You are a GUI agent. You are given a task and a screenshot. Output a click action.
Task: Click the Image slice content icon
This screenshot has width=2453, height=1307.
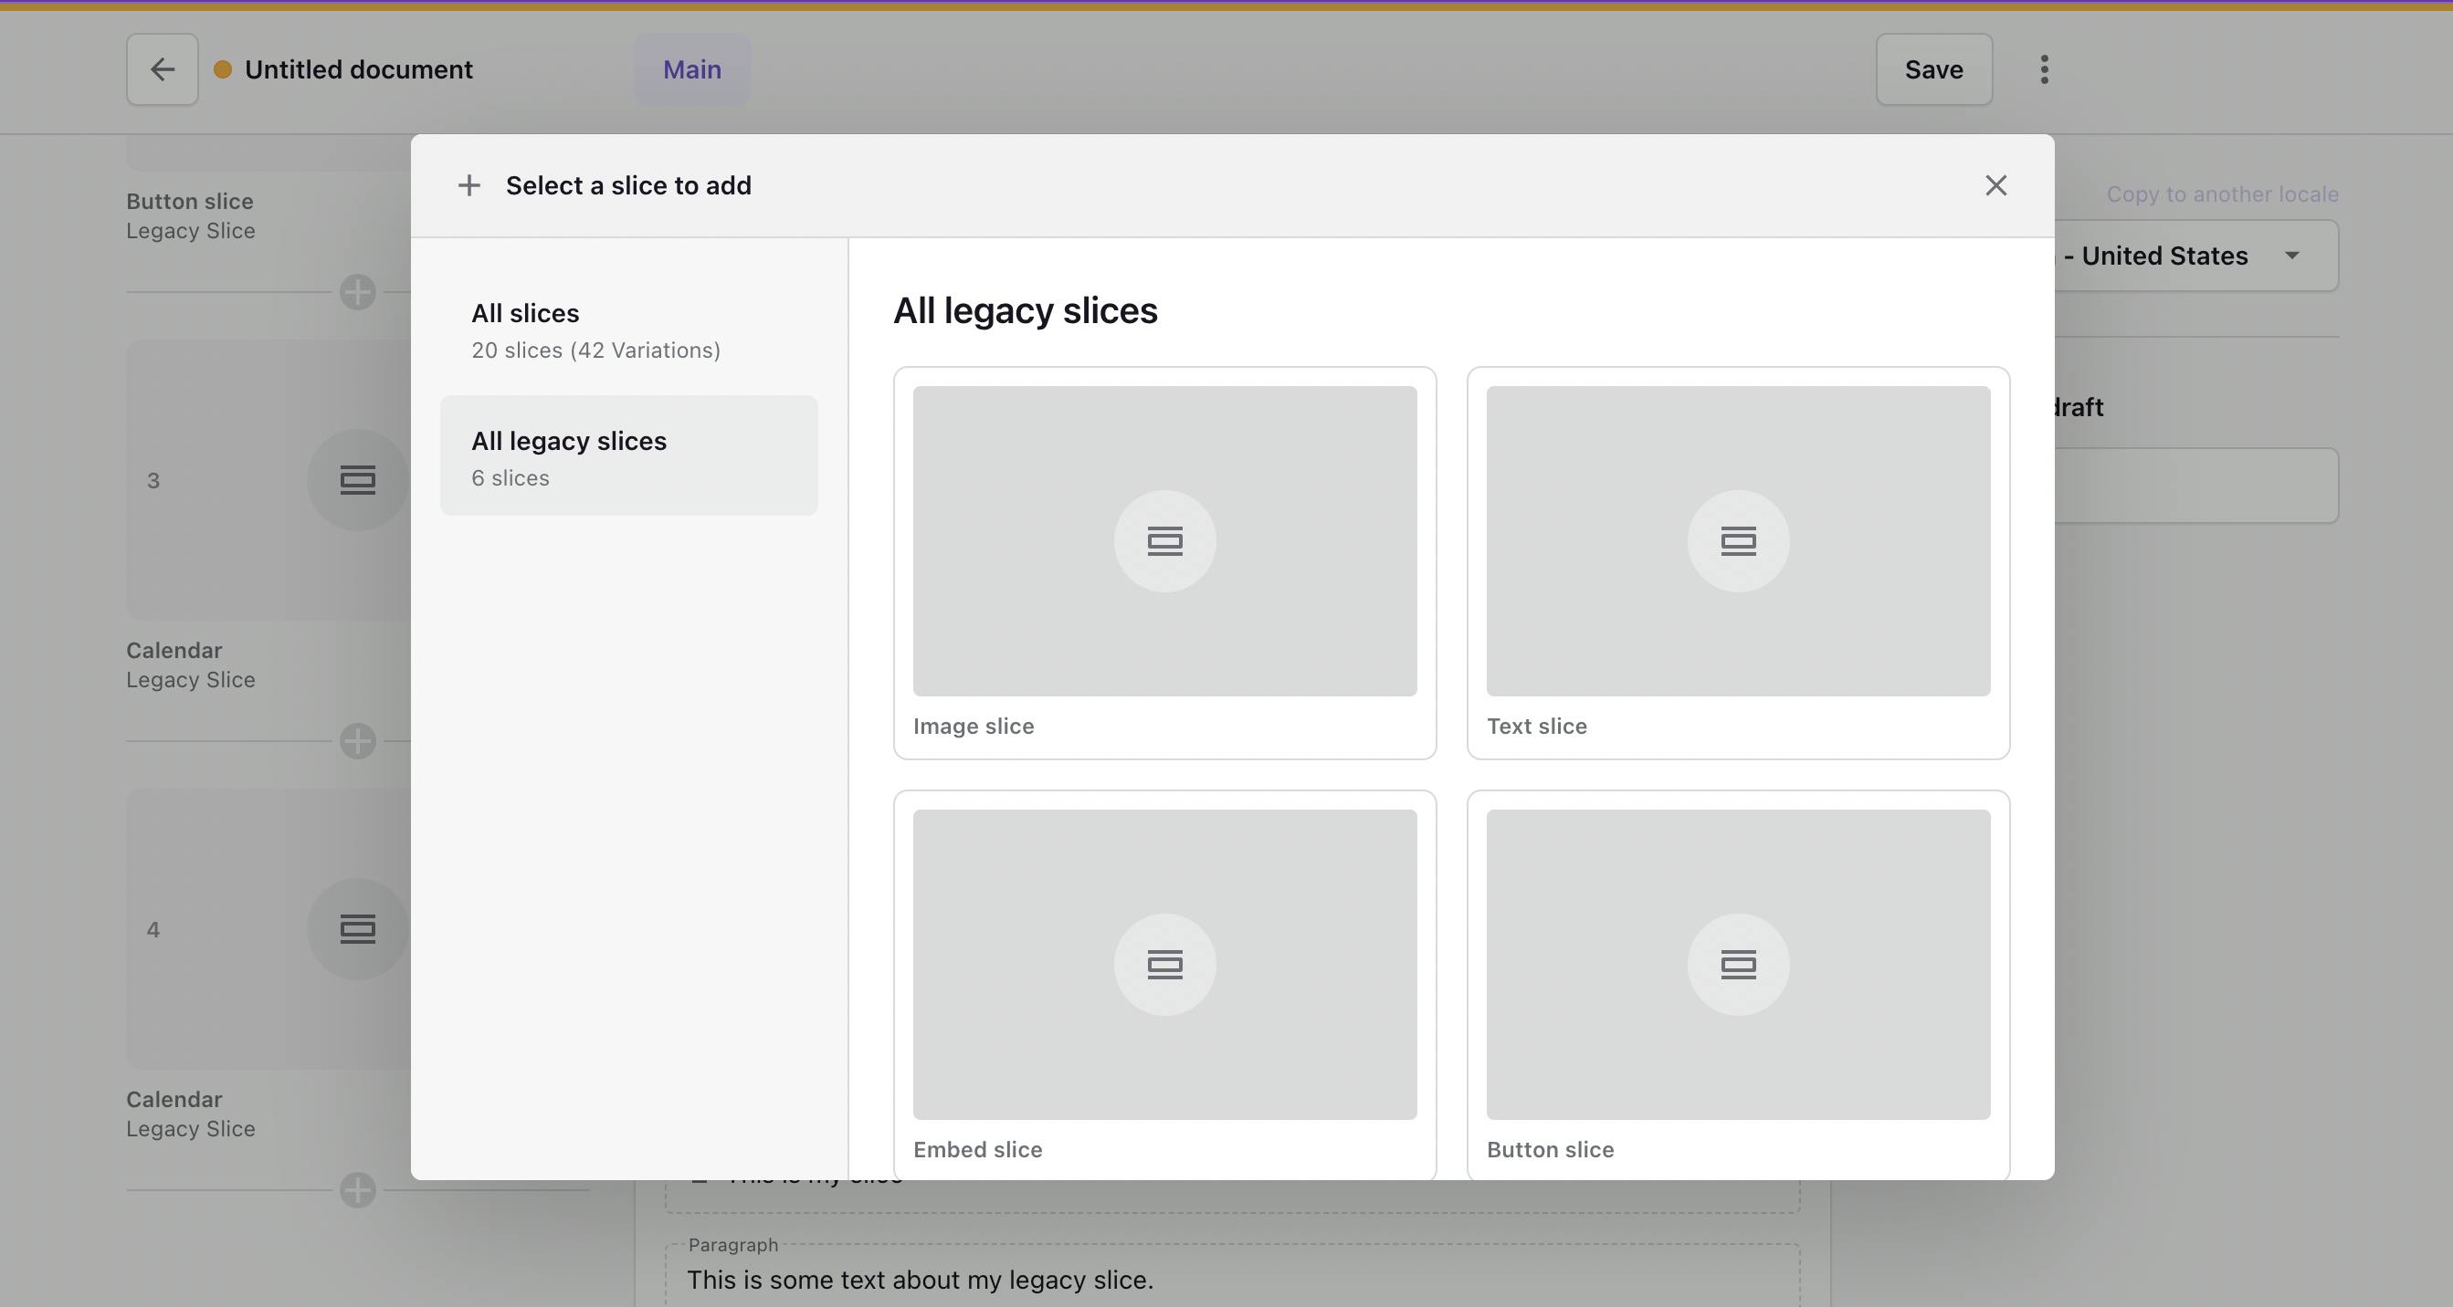click(x=1164, y=540)
